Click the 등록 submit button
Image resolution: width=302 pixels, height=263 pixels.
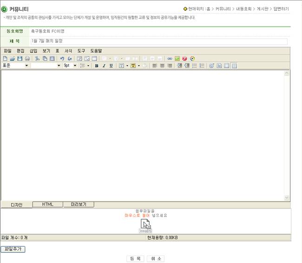135,258
